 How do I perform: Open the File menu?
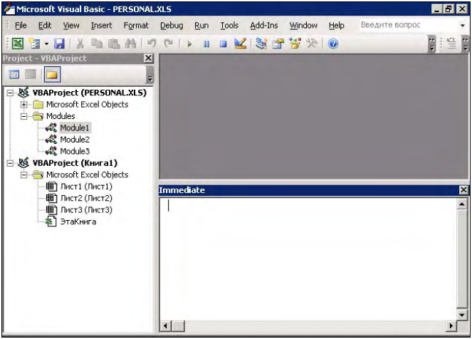(21, 26)
